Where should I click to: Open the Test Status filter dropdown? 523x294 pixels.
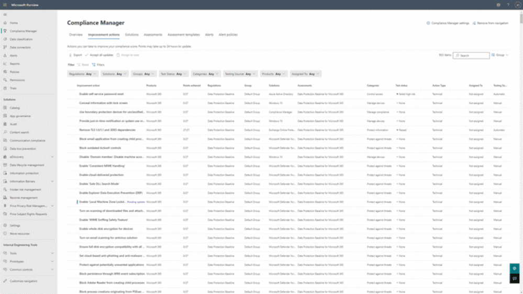click(x=173, y=74)
